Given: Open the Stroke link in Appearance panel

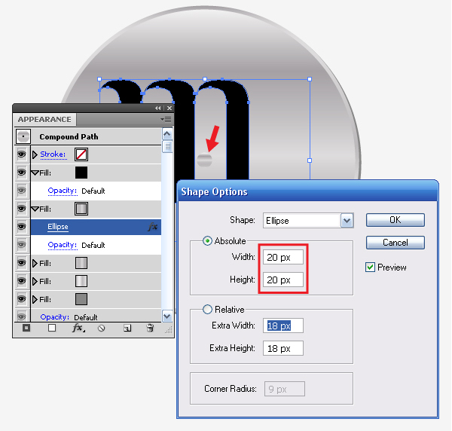Looking at the screenshot, I should coord(53,154).
